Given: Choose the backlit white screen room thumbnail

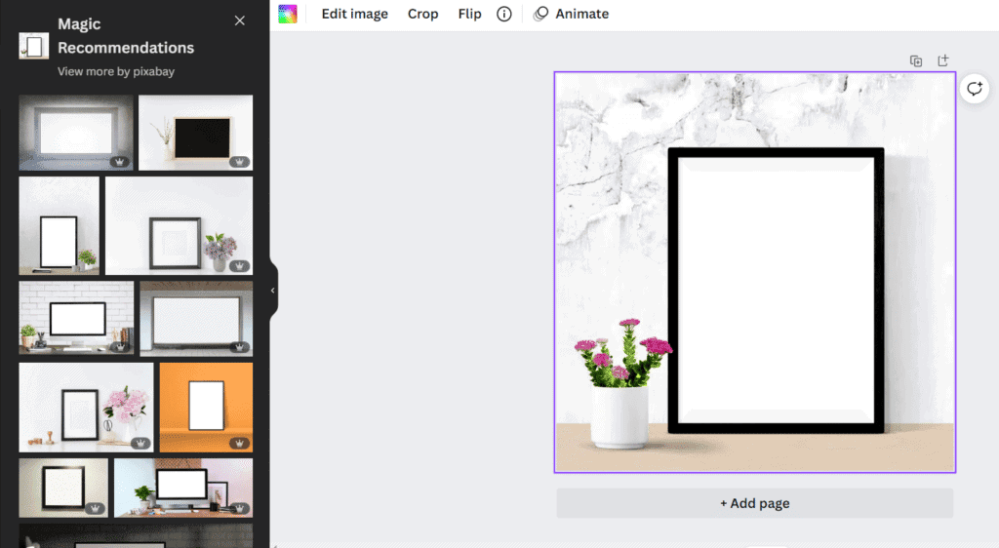Looking at the screenshot, I should [x=76, y=133].
